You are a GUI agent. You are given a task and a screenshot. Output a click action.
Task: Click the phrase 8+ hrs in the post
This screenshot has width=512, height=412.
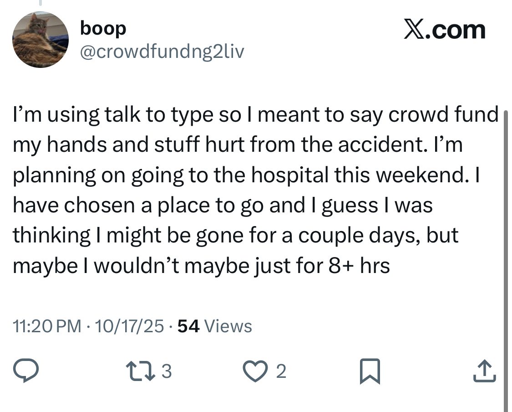point(359,266)
